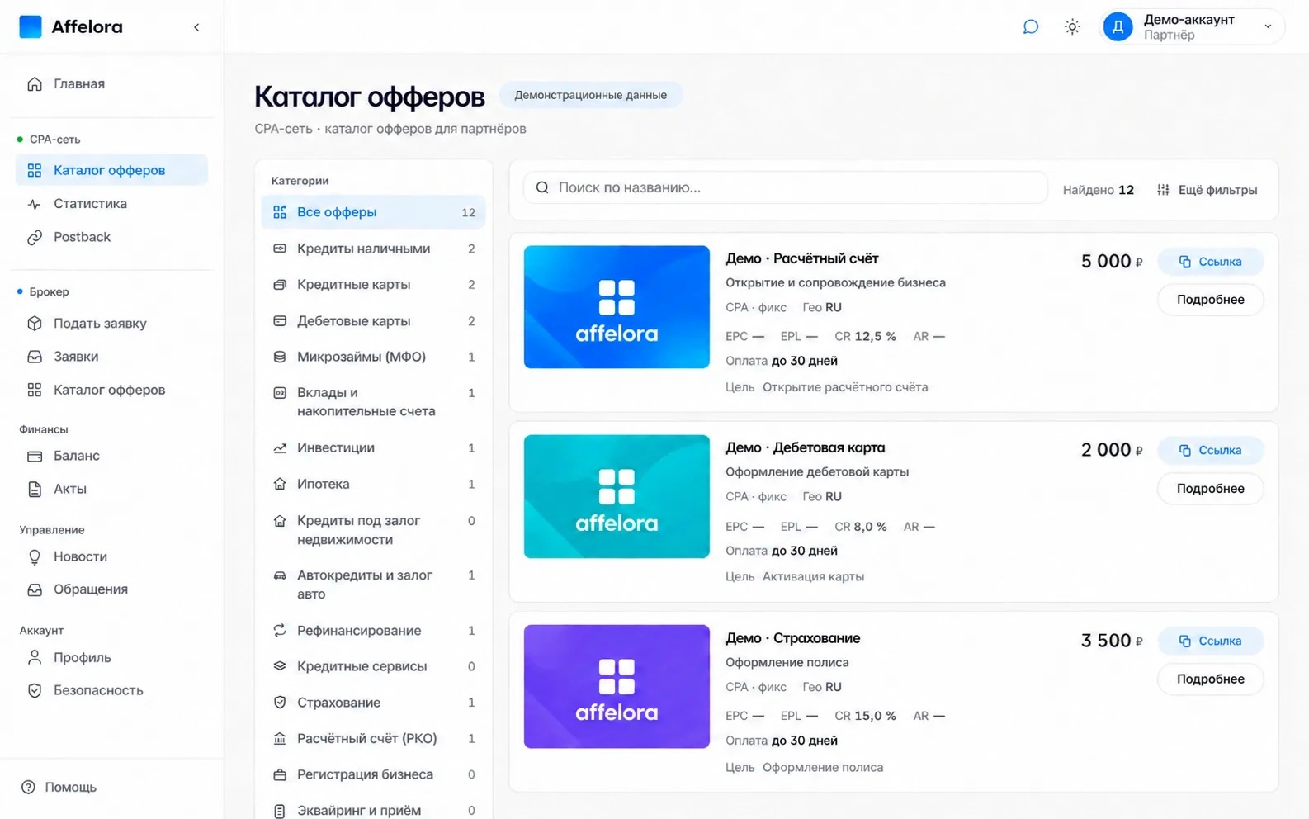This screenshot has width=1309, height=819.
Task: Click the Демо · Расчётный счёт title
Action: pos(801,258)
